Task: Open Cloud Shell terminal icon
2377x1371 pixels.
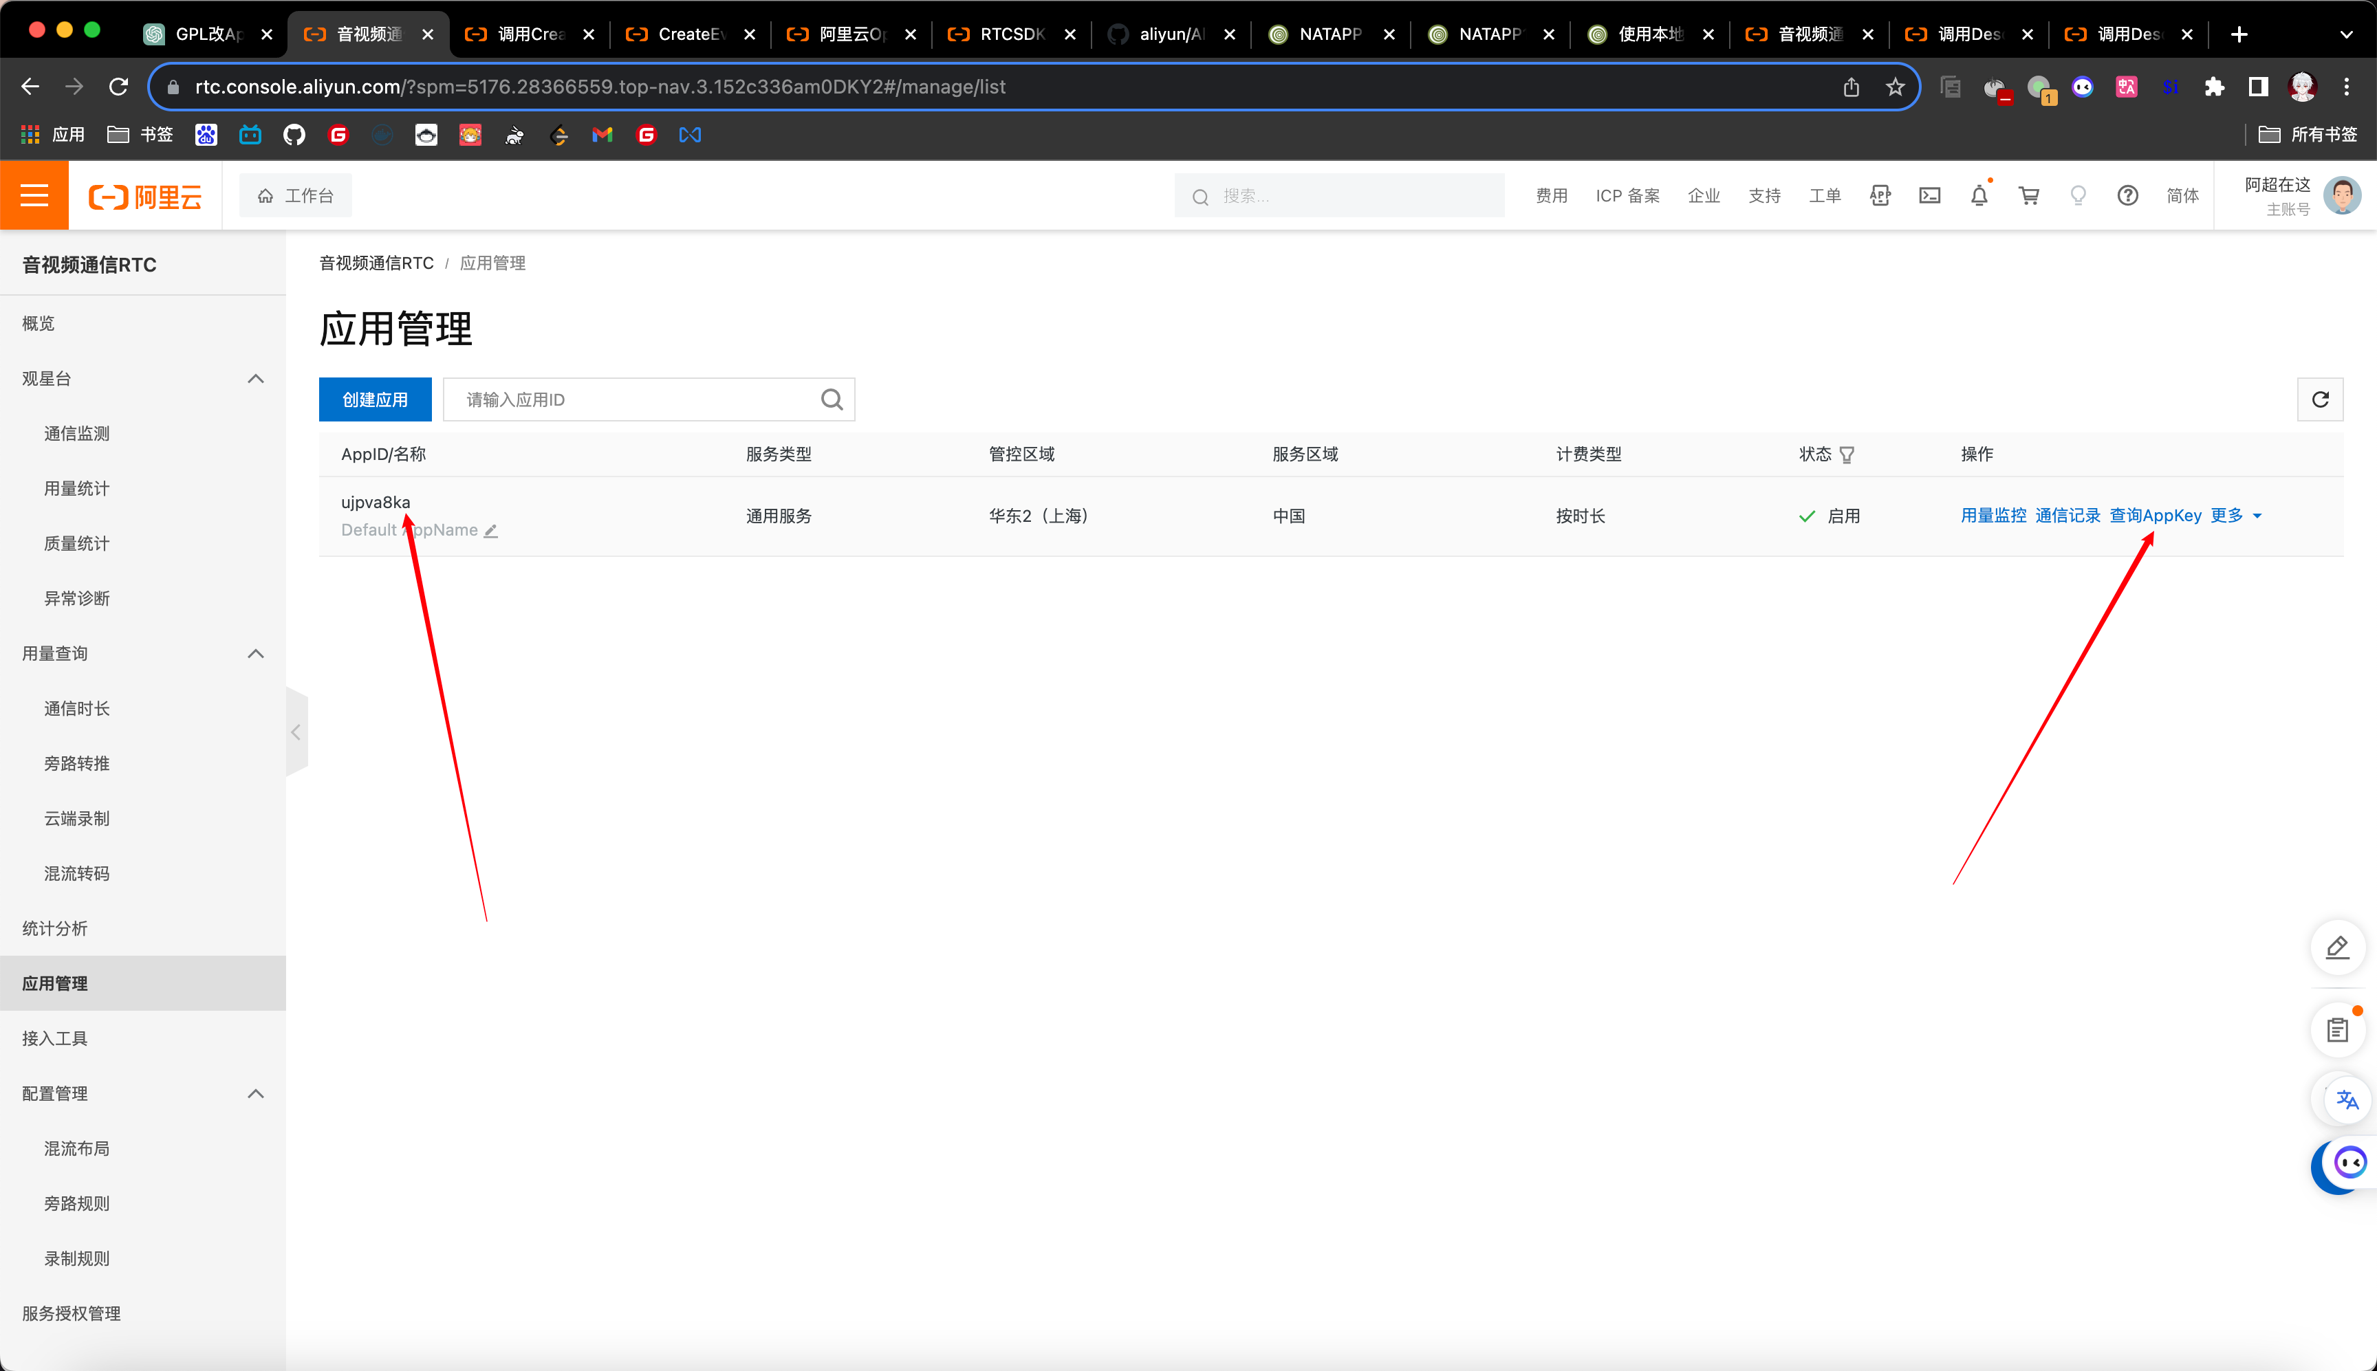Action: (x=1930, y=196)
